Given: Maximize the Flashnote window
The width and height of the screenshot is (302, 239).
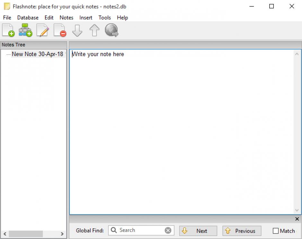Looking at the screenshot, I should (x=271, y=6).
